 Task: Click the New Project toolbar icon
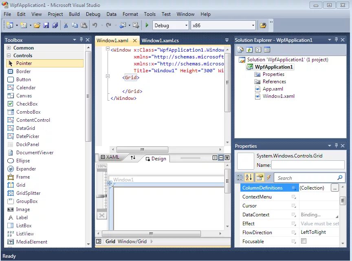pyautogui.click(x=10, y=25)
